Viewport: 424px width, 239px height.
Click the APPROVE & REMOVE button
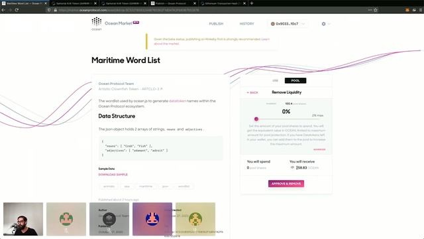286,184
